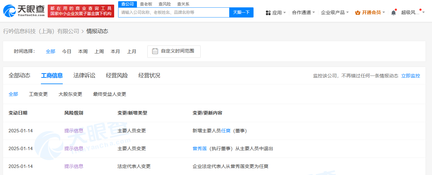
Task: Open the 任爽 person link in first row
Action: (226, 131)
